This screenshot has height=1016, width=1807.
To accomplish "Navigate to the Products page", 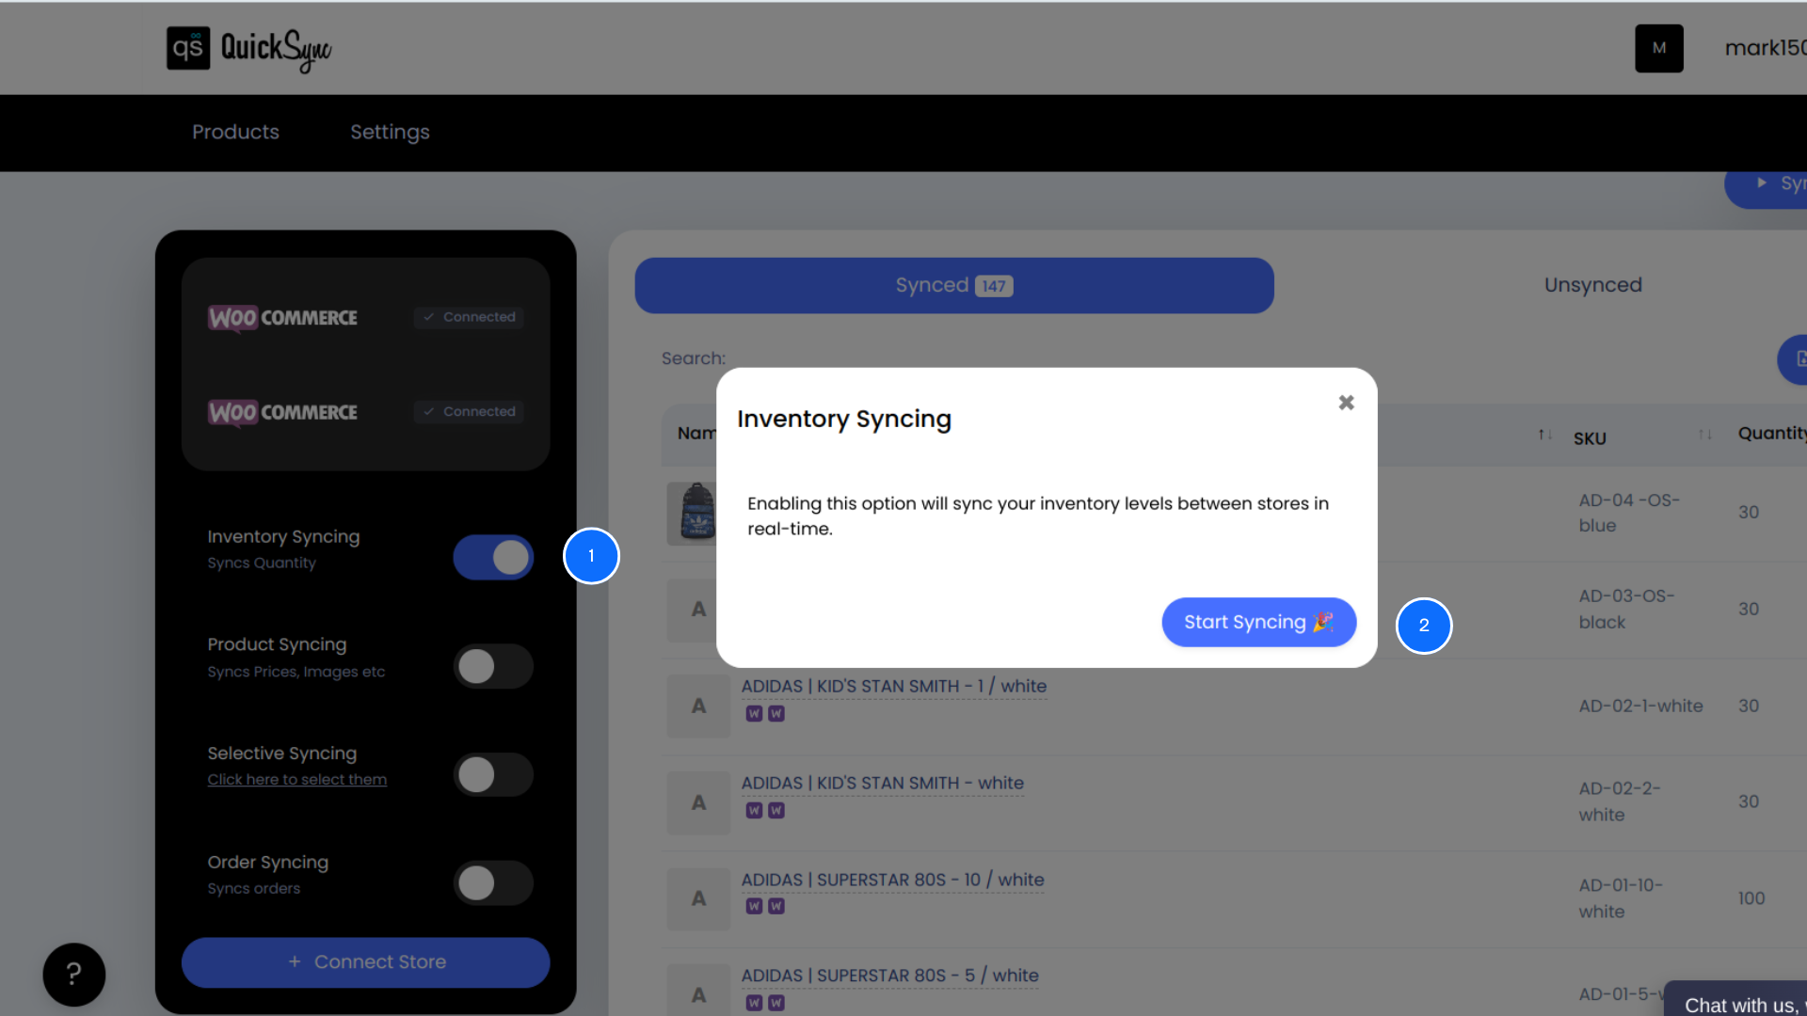I will coord(235,133).
